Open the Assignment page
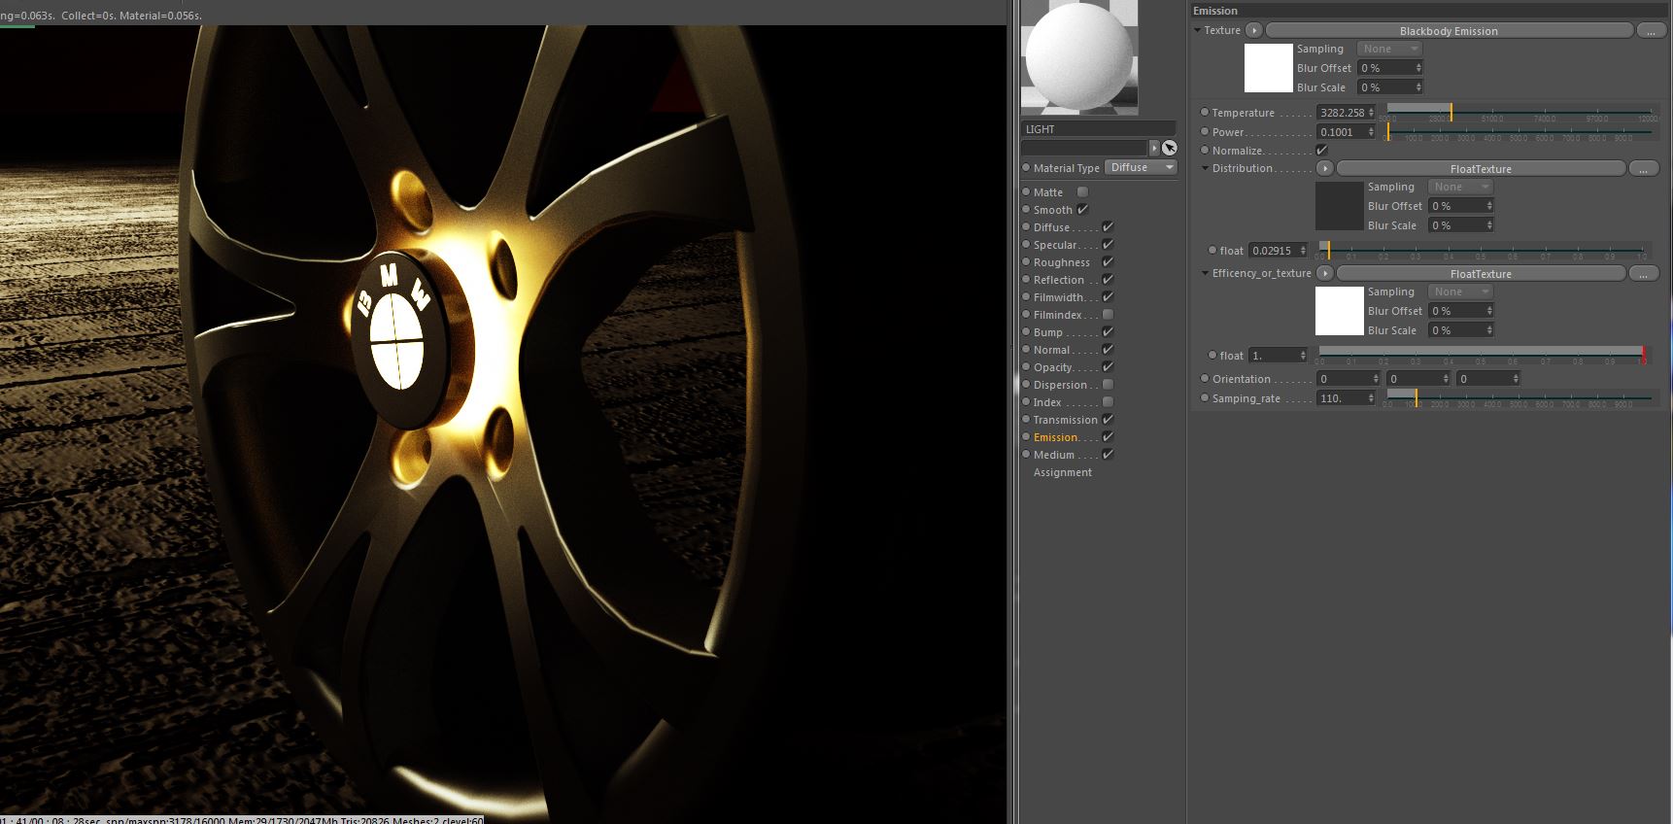 pyautogui.click(x=1063, y=472)
